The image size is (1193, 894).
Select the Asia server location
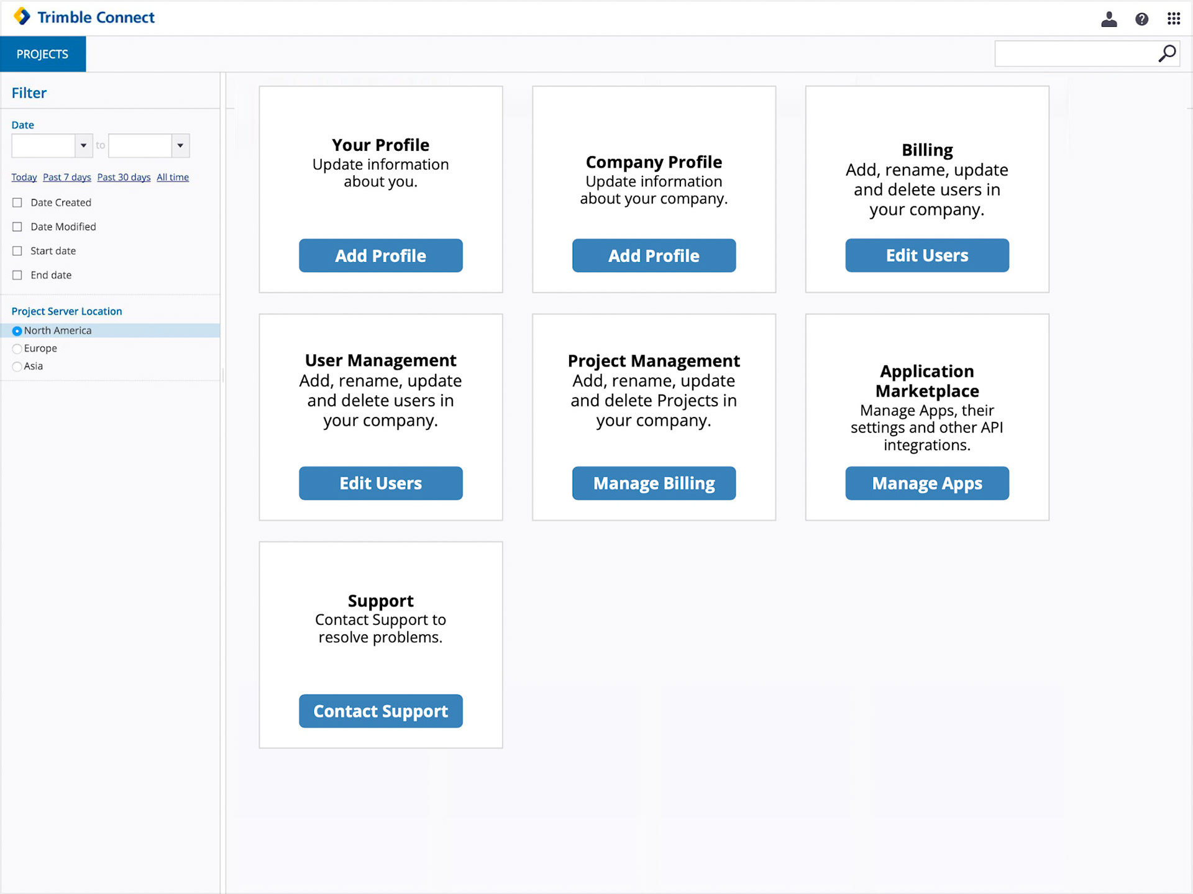pos(17,367)
